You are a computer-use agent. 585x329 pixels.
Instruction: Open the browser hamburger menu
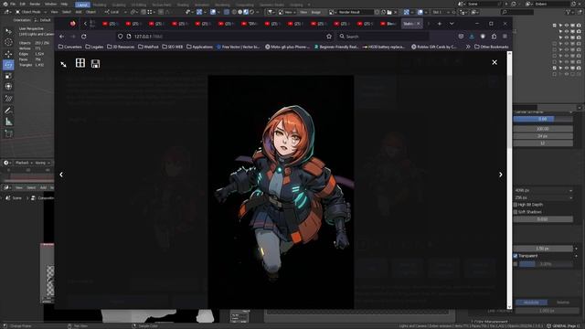pos(505,37)
